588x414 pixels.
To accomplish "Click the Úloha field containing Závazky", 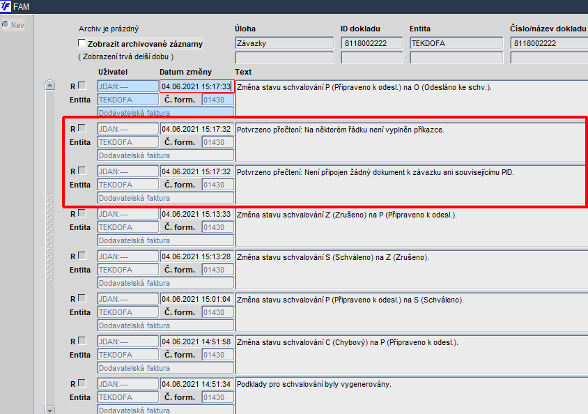I will coord(284,43).
